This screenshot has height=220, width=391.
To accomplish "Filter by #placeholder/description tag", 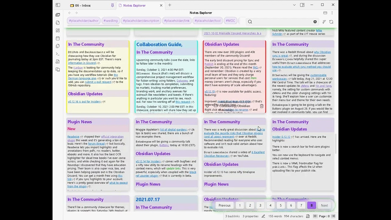I will point(141,21).
